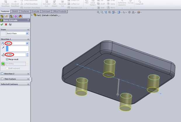Click the Extruded Cut tool
This screenshot has height=122, width=181.
(46, 4)
